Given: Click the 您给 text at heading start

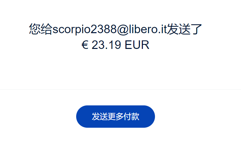Looking at the screenshot, I should pos(41,29).
